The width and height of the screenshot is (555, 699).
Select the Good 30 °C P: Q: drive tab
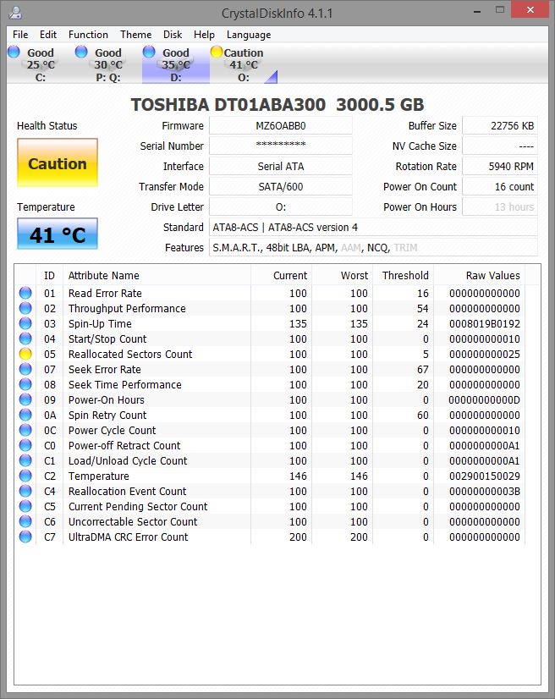click(108, 64)
